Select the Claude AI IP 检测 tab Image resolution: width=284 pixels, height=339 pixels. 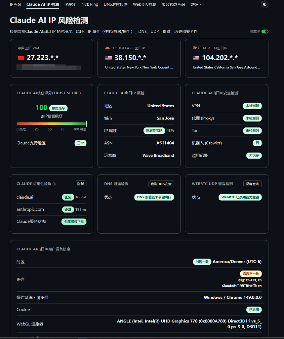tap(43, 4)
